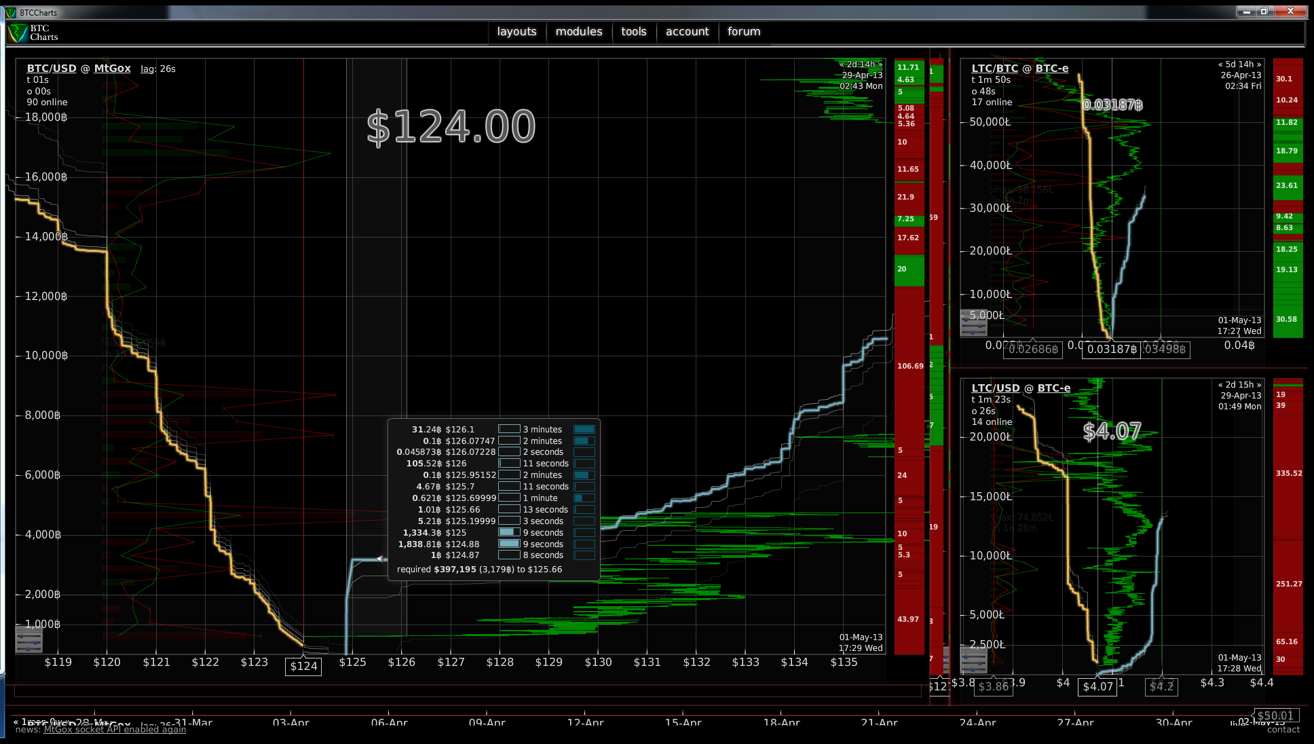Image resolution: width=1314 pixels, height=744 pixels.
Task: Click the 18,000฿ depth axis label
Action: (46, 117)
